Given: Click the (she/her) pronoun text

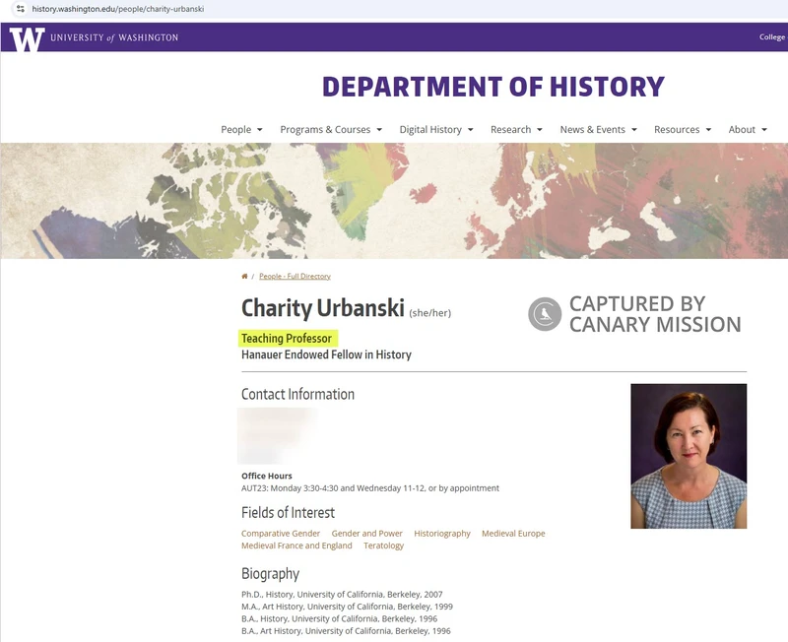Looking at the screenshot, I should (x=430, y=313).
